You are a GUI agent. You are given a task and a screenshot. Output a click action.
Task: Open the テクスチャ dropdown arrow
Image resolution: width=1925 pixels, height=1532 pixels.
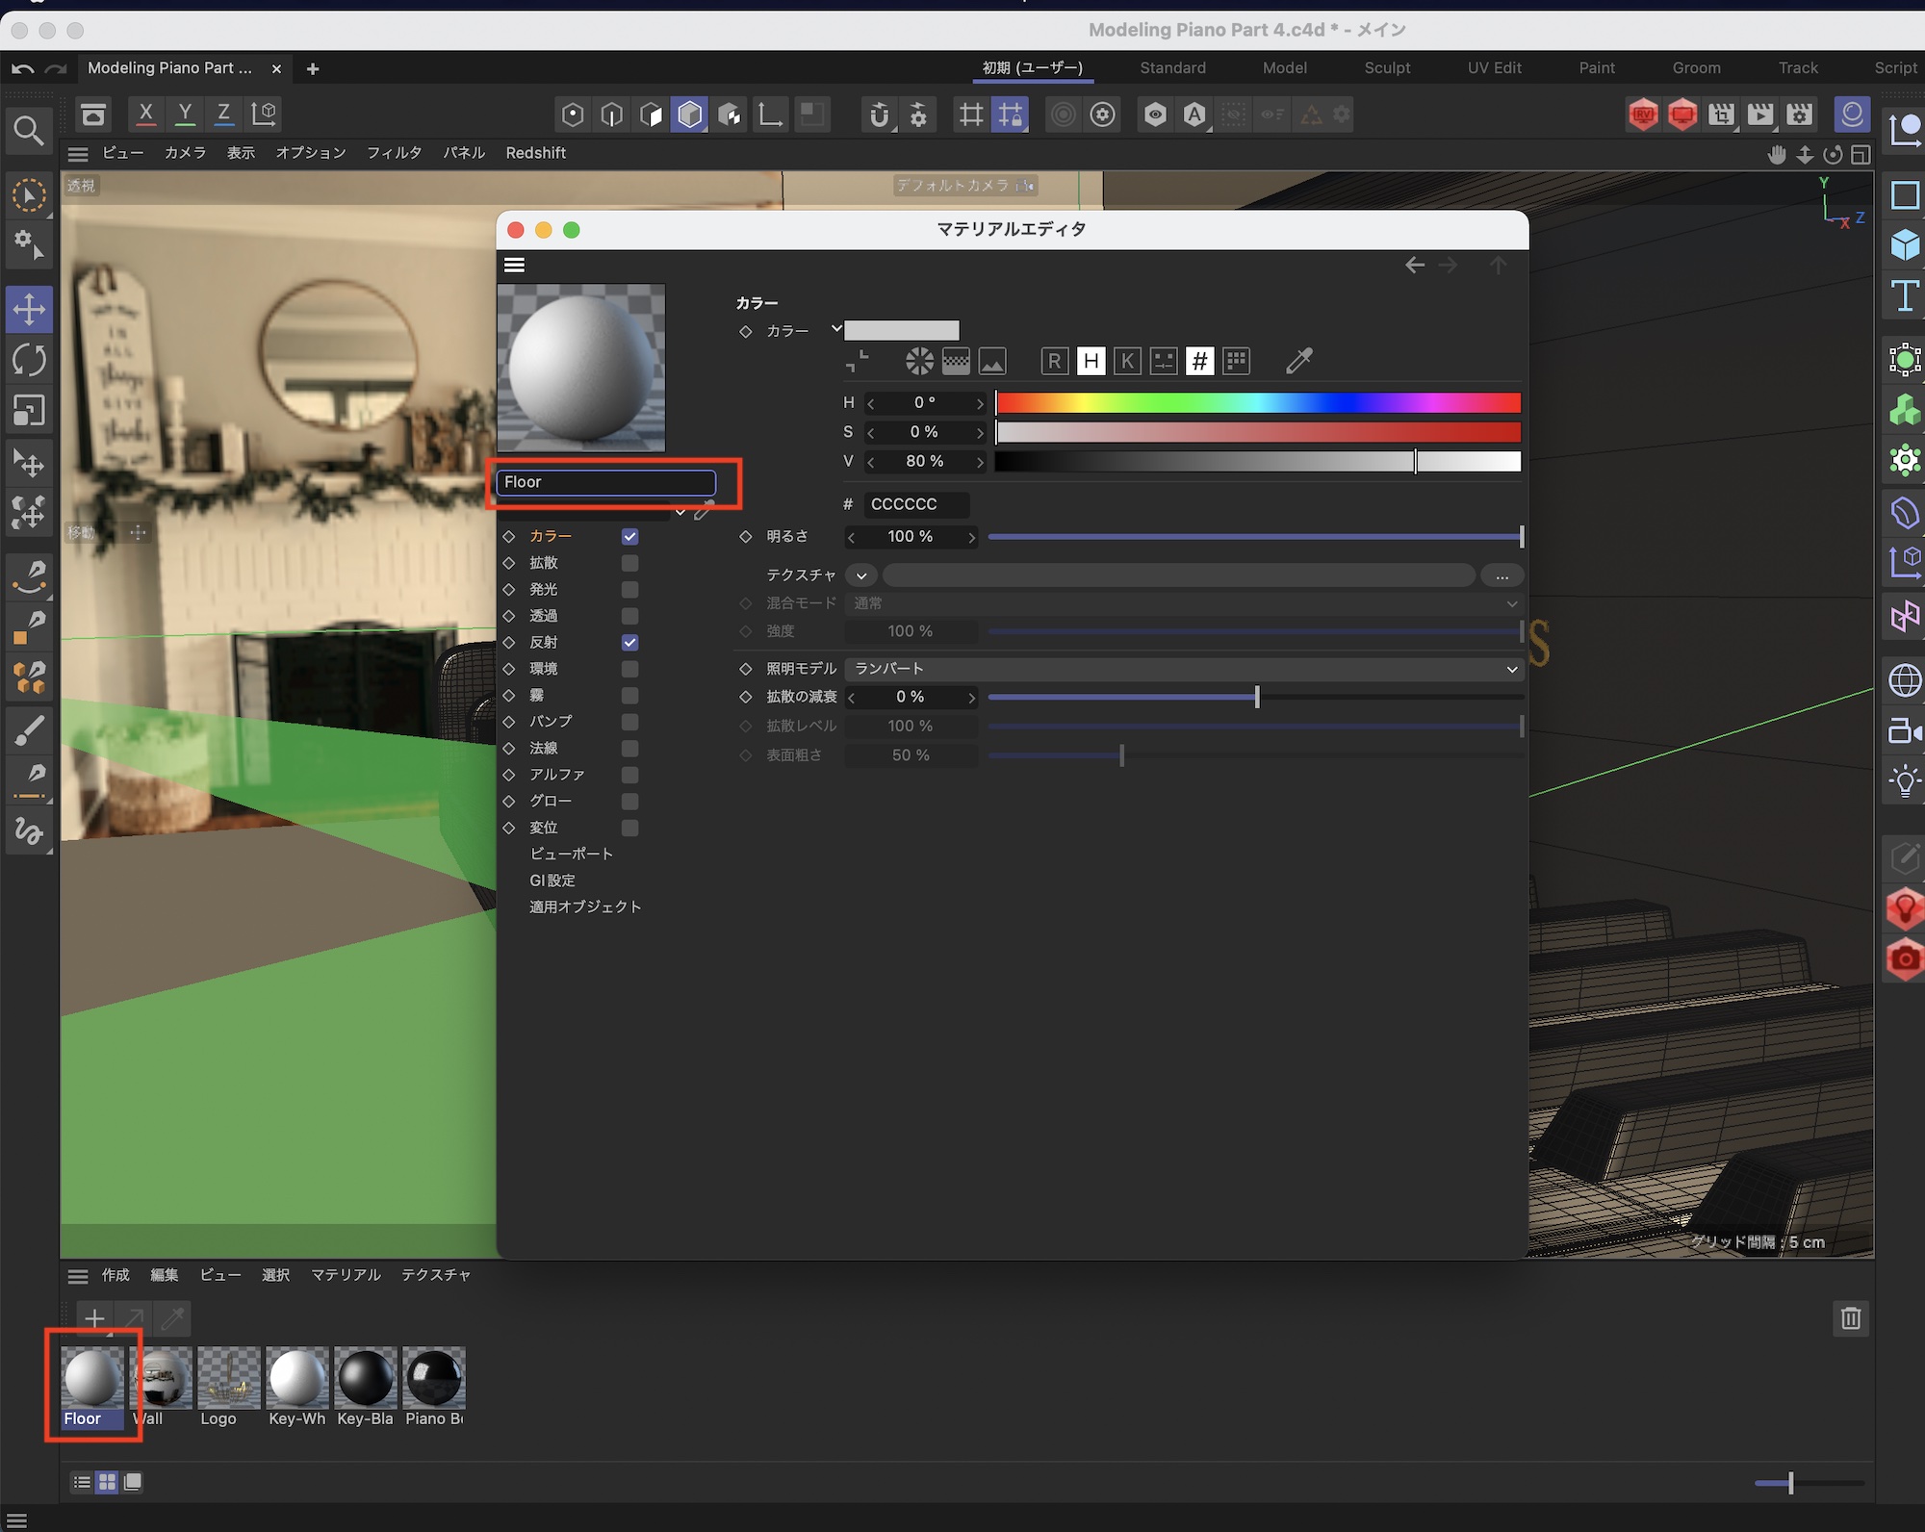[861, 575]
